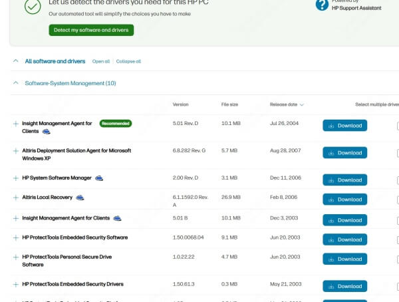Expand Altiris Deployment Solution Agent row details

[16, 151]
